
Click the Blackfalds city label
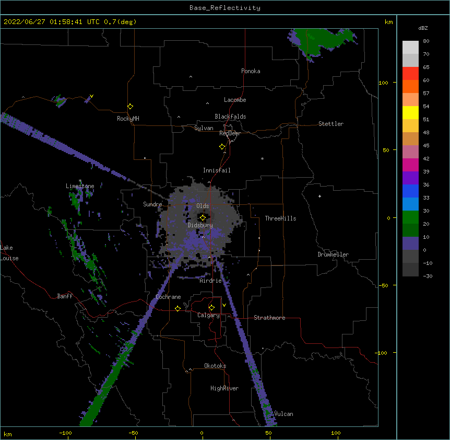[230, 117]
